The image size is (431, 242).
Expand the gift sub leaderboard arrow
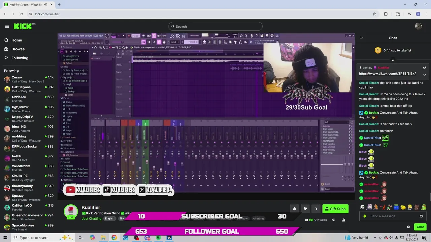pos(393,59)
